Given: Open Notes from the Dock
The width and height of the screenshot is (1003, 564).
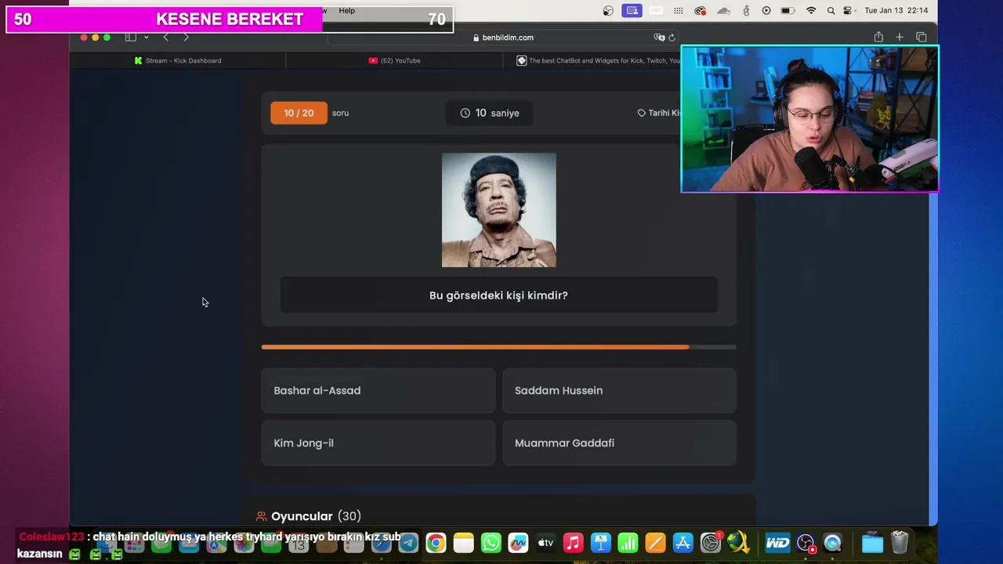Looking at the screenshot, I should [464, 543].
